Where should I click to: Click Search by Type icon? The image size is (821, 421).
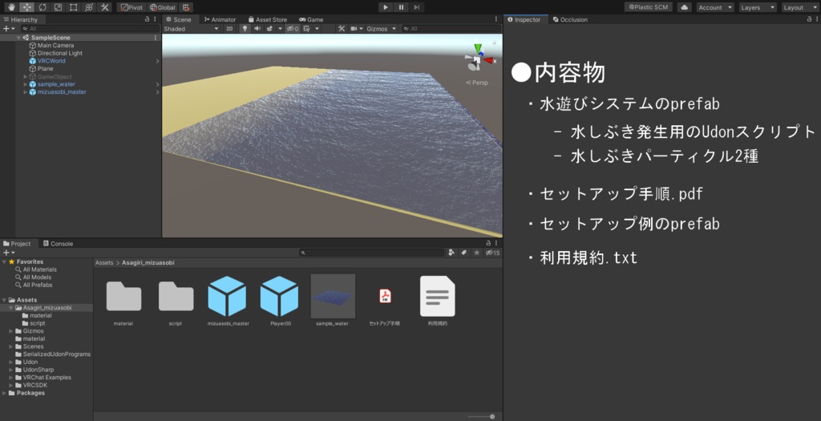[452, 253]
